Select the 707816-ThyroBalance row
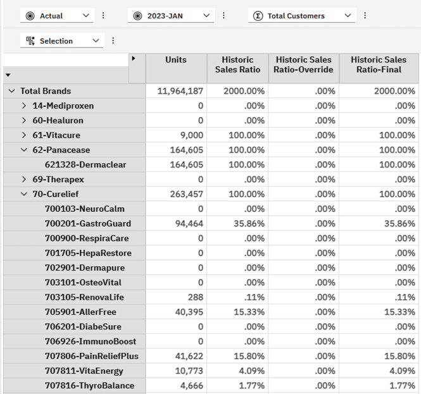Image resolution: width=421 pixels, height=394 pixels. pos(74,386)
